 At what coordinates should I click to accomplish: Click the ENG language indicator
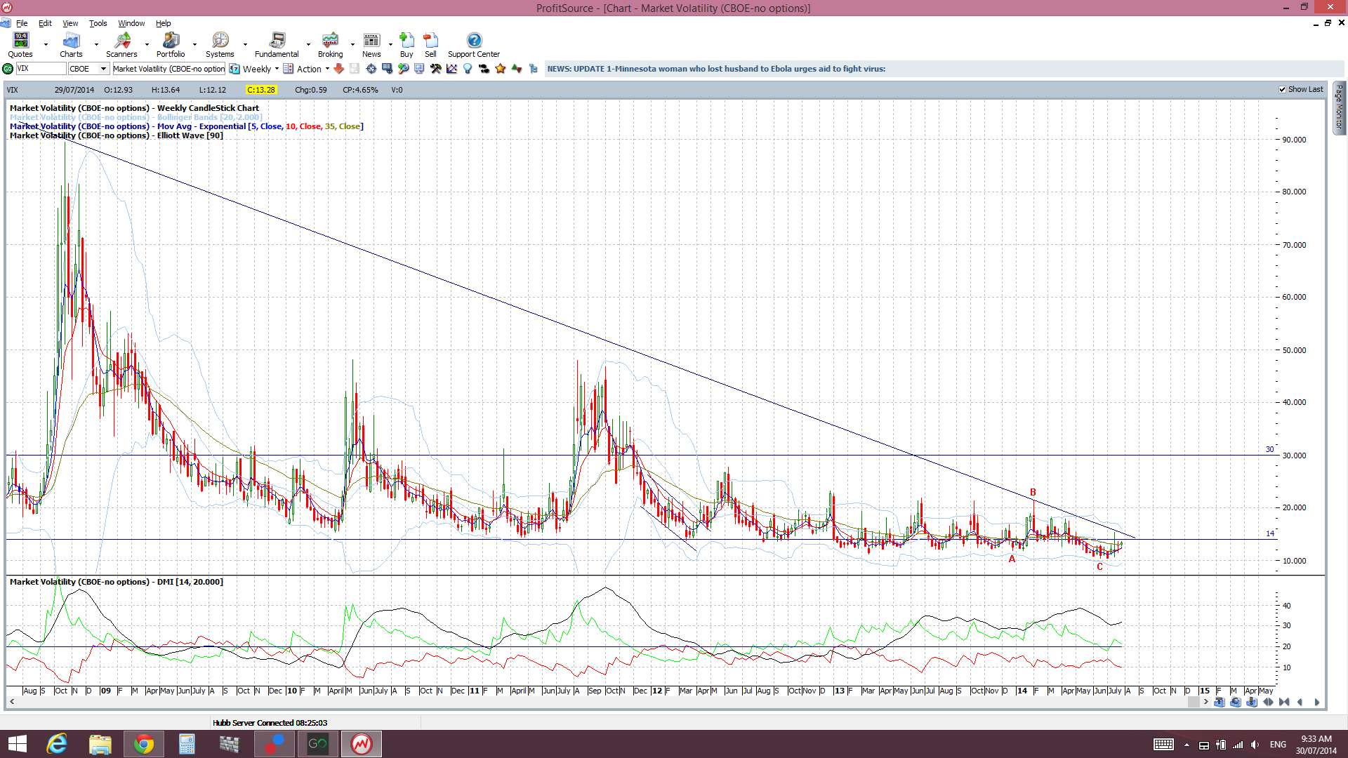click(x=1278, y=744)
